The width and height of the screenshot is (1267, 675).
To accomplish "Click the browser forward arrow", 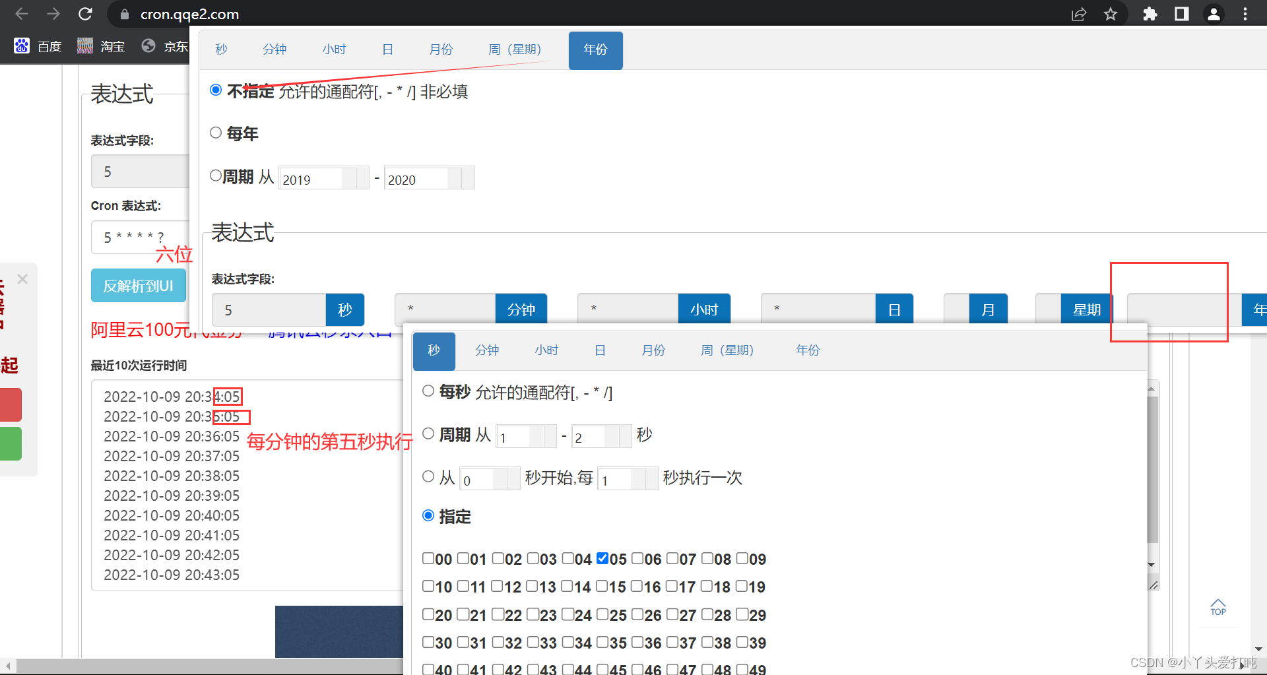I will click(x=53, y=14).
